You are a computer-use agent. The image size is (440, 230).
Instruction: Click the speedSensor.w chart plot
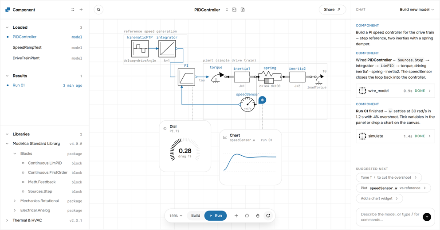250,162
